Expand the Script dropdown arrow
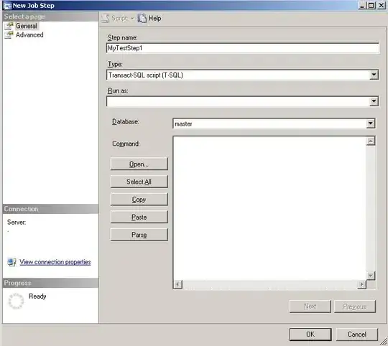This screenshot has height=346, width=388. 132,18
